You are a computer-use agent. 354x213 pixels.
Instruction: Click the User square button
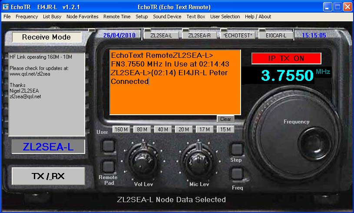(108, 146)
